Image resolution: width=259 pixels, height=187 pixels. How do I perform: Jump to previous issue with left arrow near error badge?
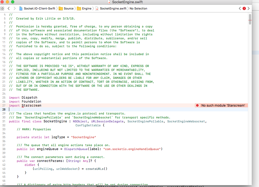click(239, 8)
